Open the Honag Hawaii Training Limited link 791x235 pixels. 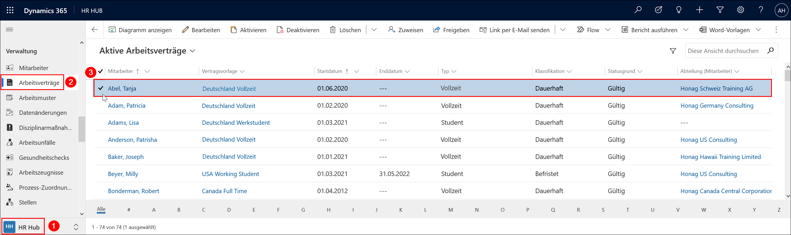[x=720, y=157]
